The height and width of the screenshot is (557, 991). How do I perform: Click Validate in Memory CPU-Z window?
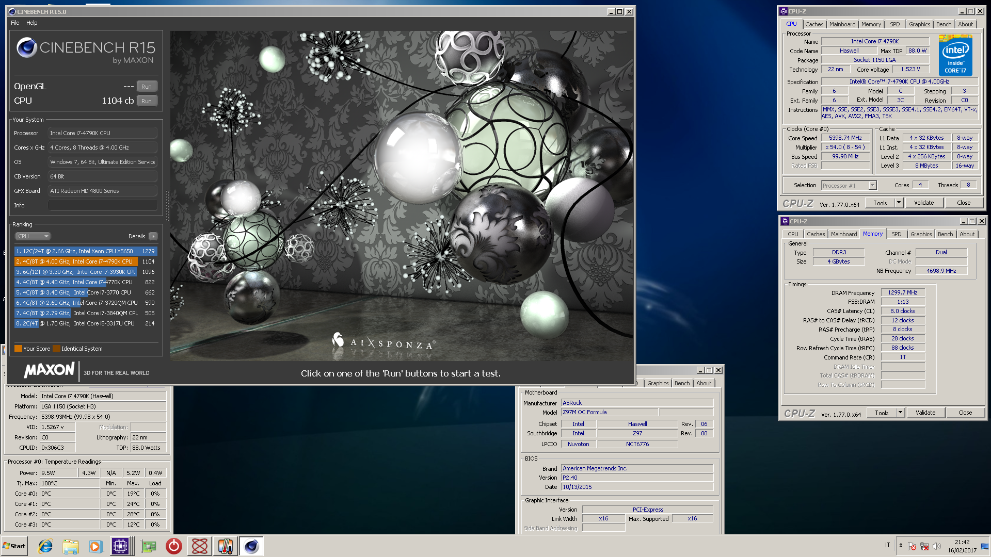coord(925,413)
